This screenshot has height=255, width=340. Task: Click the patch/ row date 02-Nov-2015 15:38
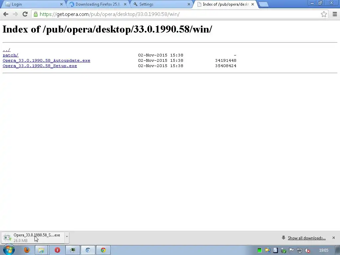(x=161, y=55)
